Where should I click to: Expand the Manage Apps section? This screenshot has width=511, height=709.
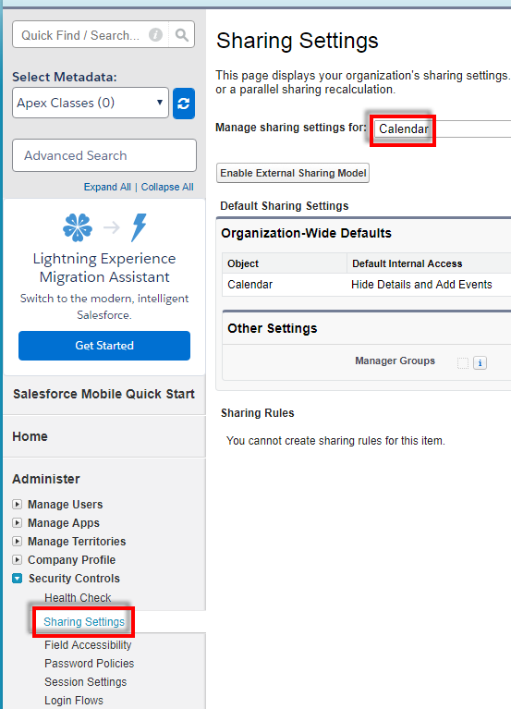[18, 522]
